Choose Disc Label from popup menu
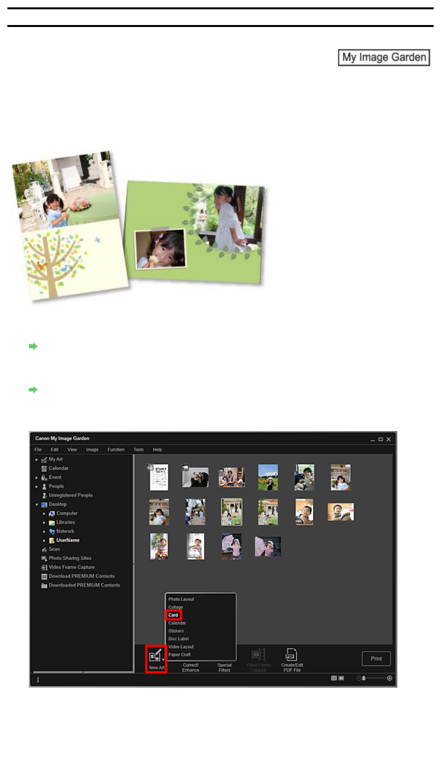This screenshot has height=770, width=441. tap(179, 639)
